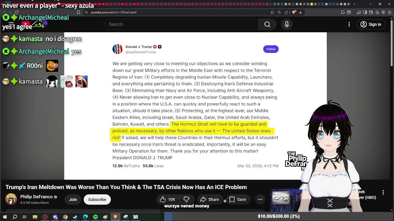Viewport: 394px width, 221px height.
Task: Open Spotify from the taskbar
Action: pyautogui.click(x=95, y=217)
